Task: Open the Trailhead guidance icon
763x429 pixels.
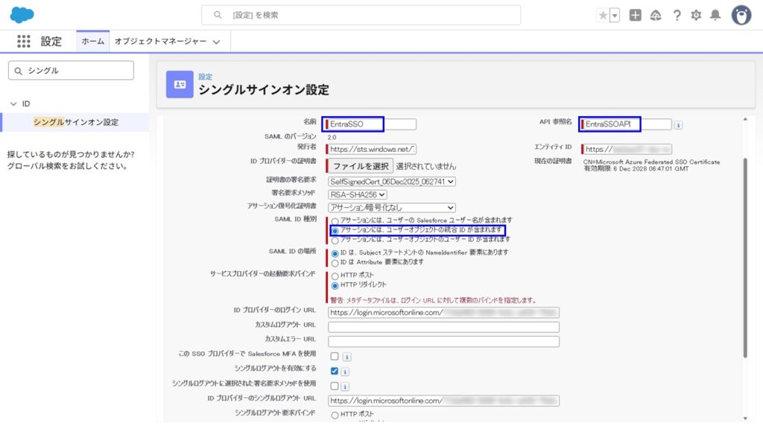Action: [x=656, y=16]
